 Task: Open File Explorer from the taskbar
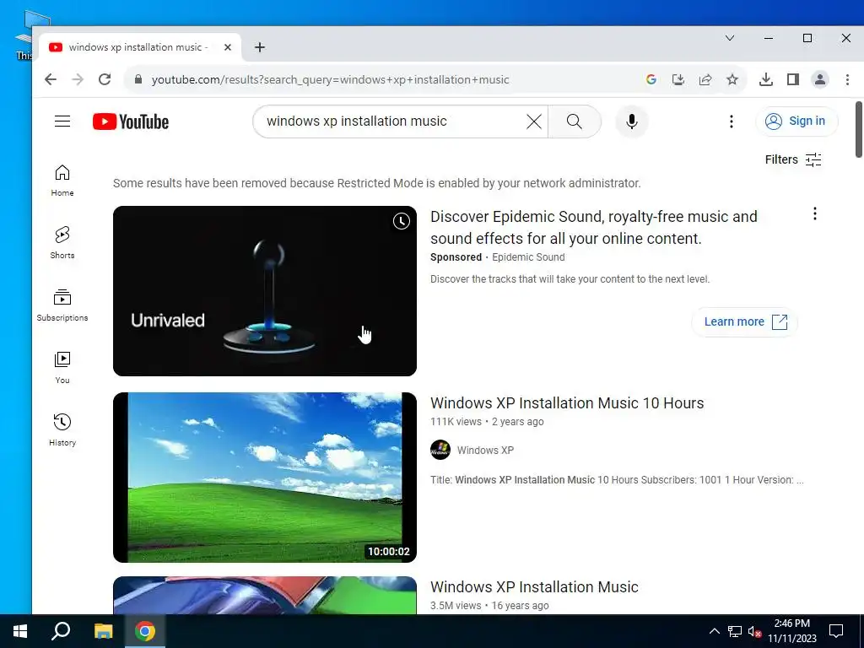(103, 631)
